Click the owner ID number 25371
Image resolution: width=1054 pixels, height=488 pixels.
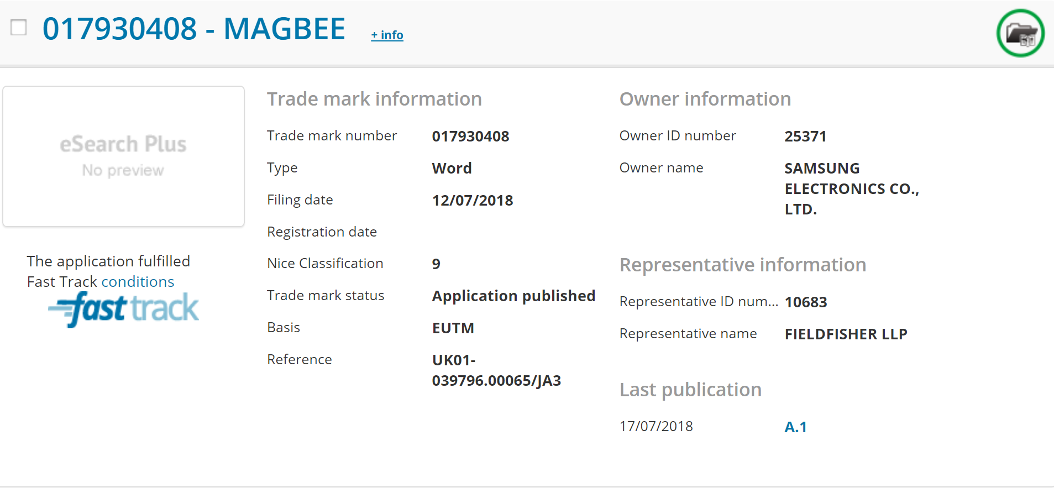point(805,137)
